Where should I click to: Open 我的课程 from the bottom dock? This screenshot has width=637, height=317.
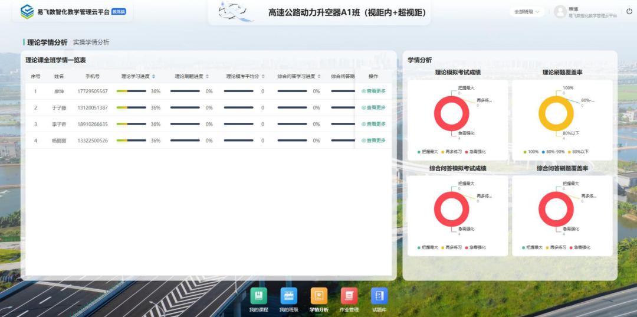(258, 296)
